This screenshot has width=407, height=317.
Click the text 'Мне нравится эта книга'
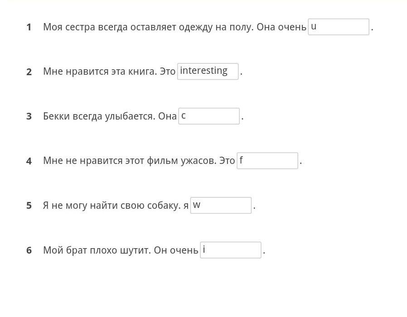tap(100, 72)
